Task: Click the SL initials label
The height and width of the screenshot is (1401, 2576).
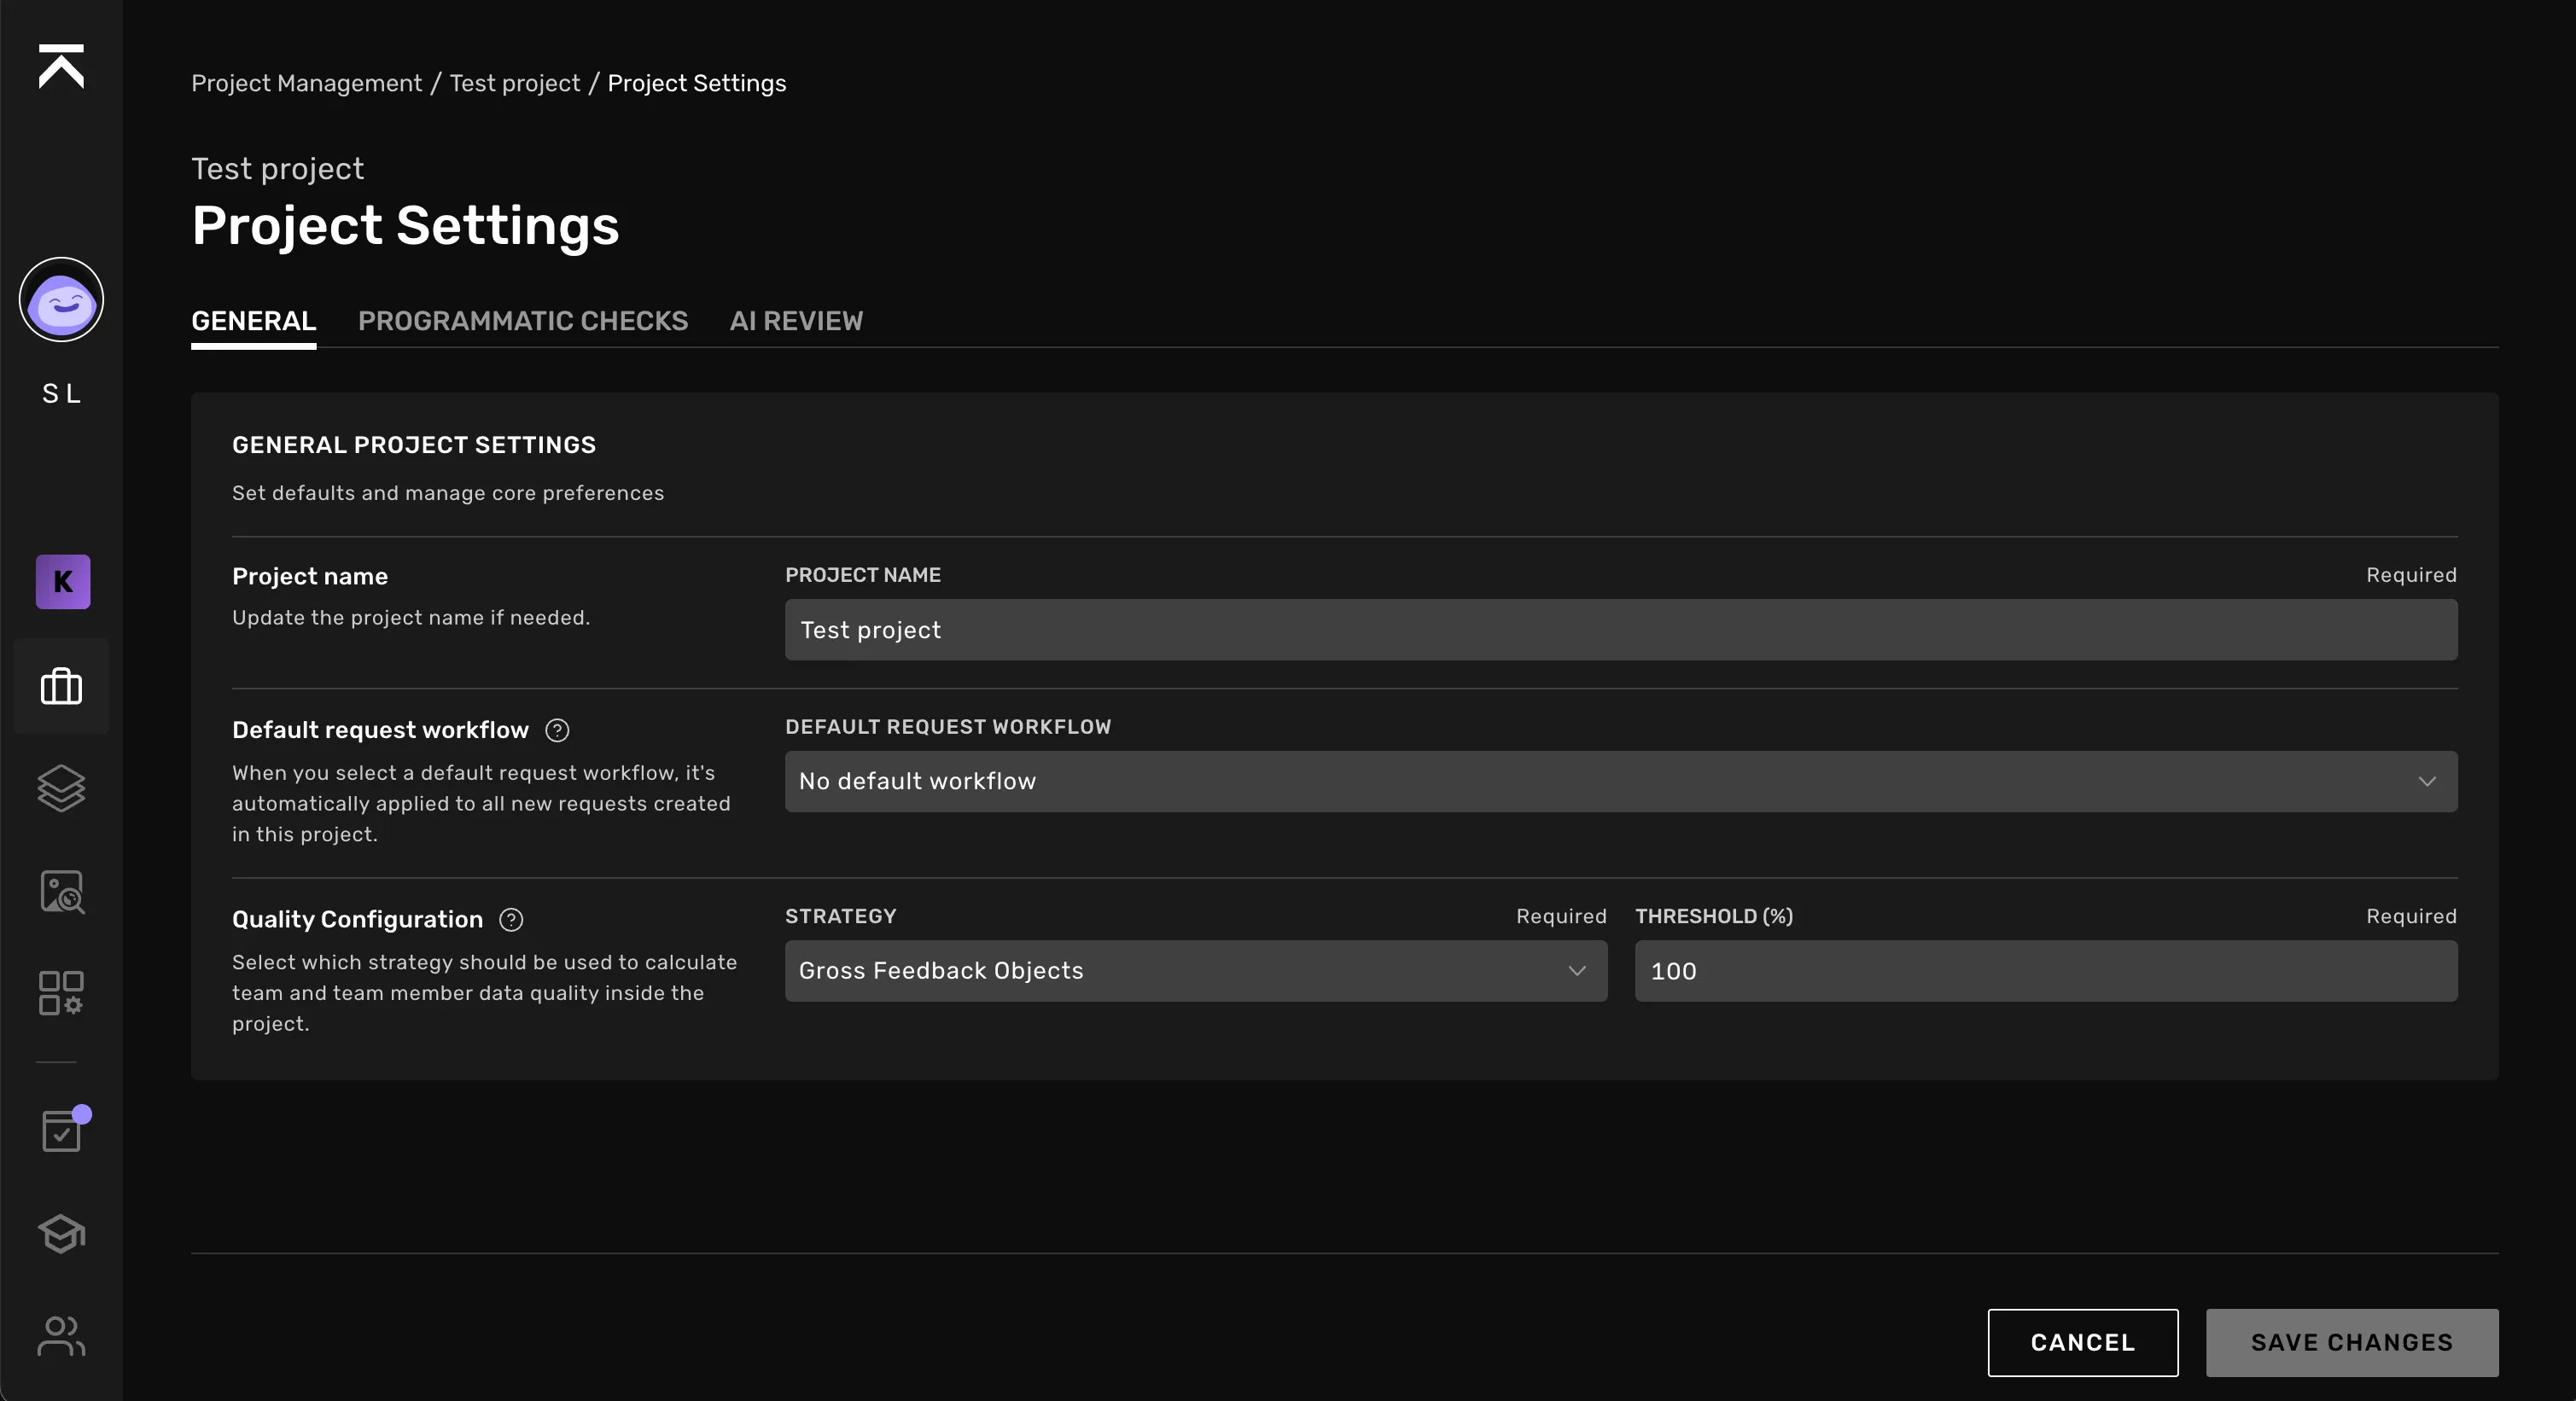Action: (x=61, y=393)
